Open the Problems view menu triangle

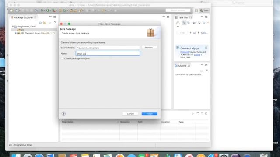tap(198, 113)
